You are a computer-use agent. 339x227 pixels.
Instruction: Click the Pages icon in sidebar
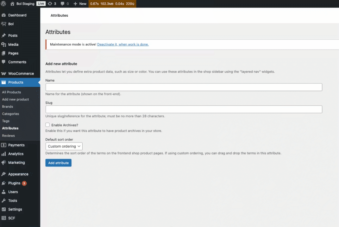point(4,53)
